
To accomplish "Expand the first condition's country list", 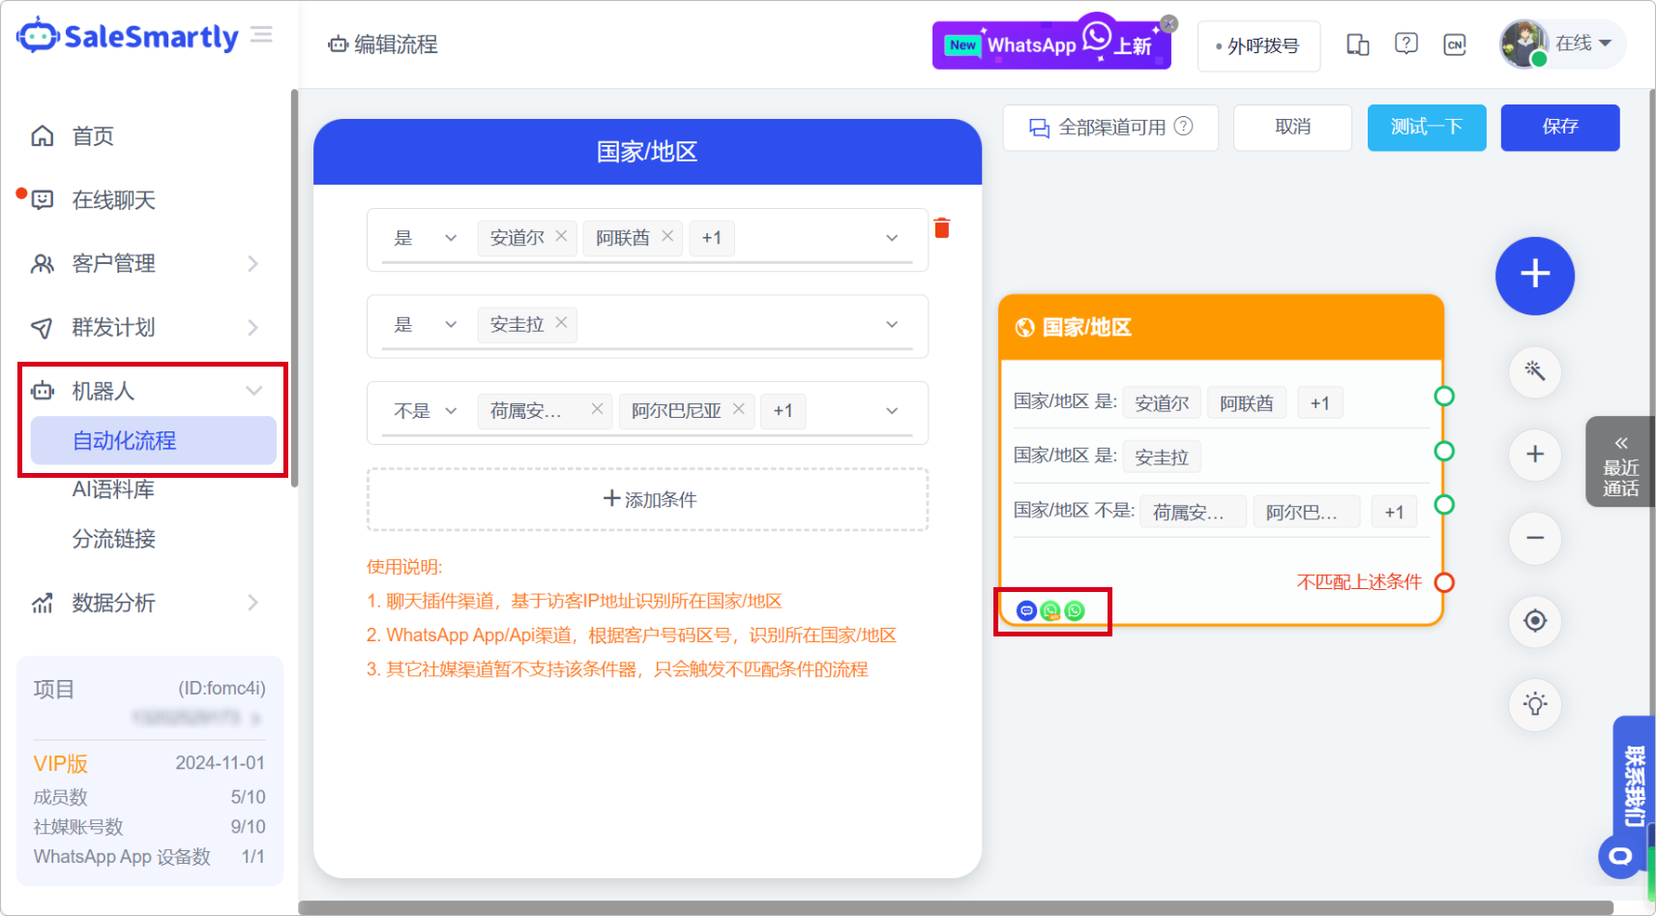I will pos(892,238).
